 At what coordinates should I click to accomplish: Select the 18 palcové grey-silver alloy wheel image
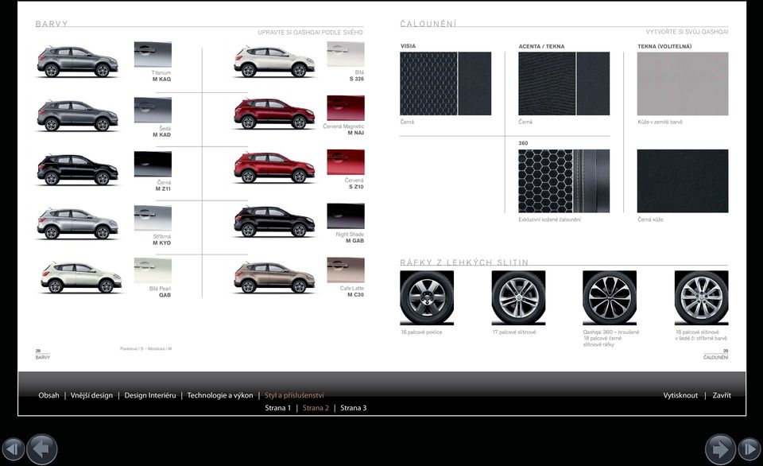click(701, 298)
